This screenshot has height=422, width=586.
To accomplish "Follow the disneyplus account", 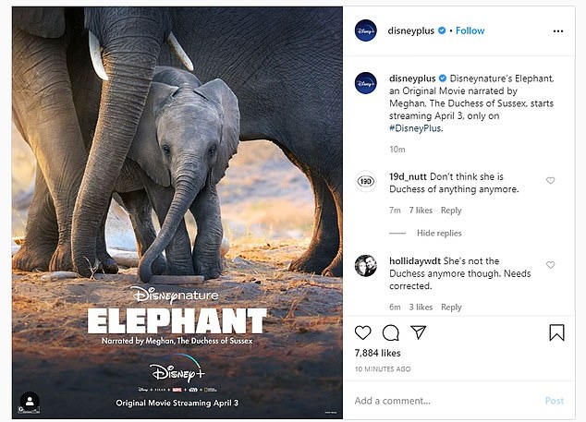I will [x=470, y=30].
